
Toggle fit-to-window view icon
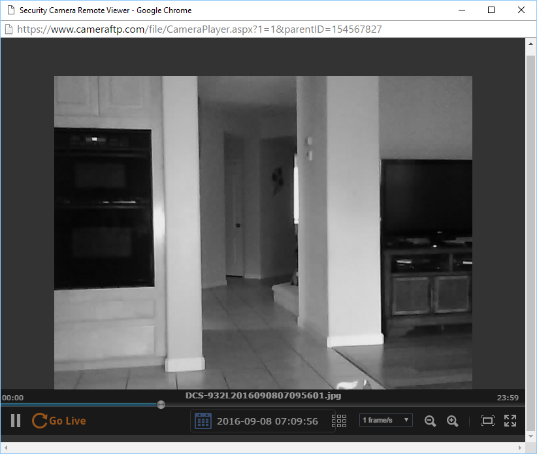pyautogui.click(x=487, y=421)
